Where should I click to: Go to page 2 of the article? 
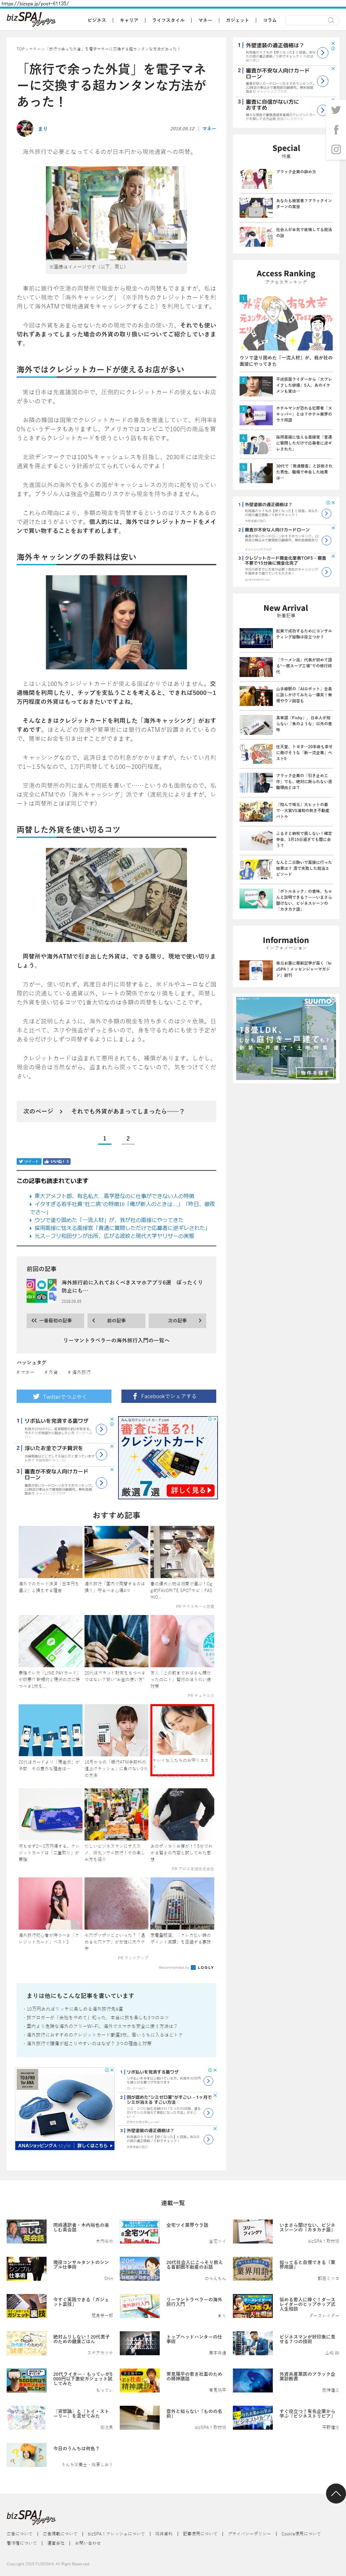128,1138
